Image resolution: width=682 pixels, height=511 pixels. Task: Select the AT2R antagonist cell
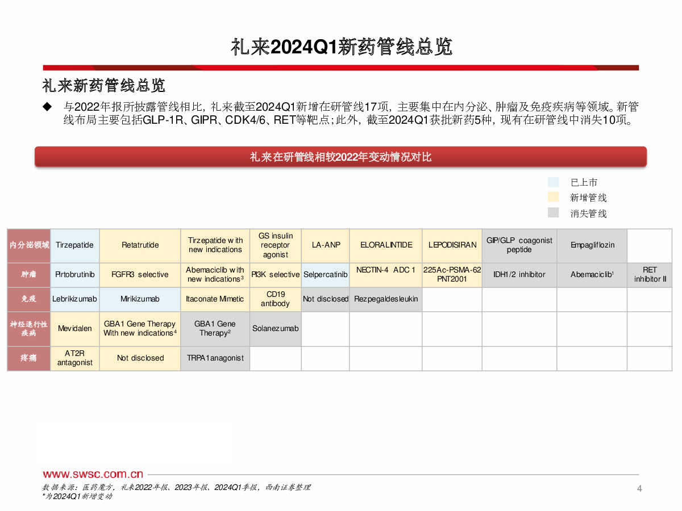[x=75, y=358]
